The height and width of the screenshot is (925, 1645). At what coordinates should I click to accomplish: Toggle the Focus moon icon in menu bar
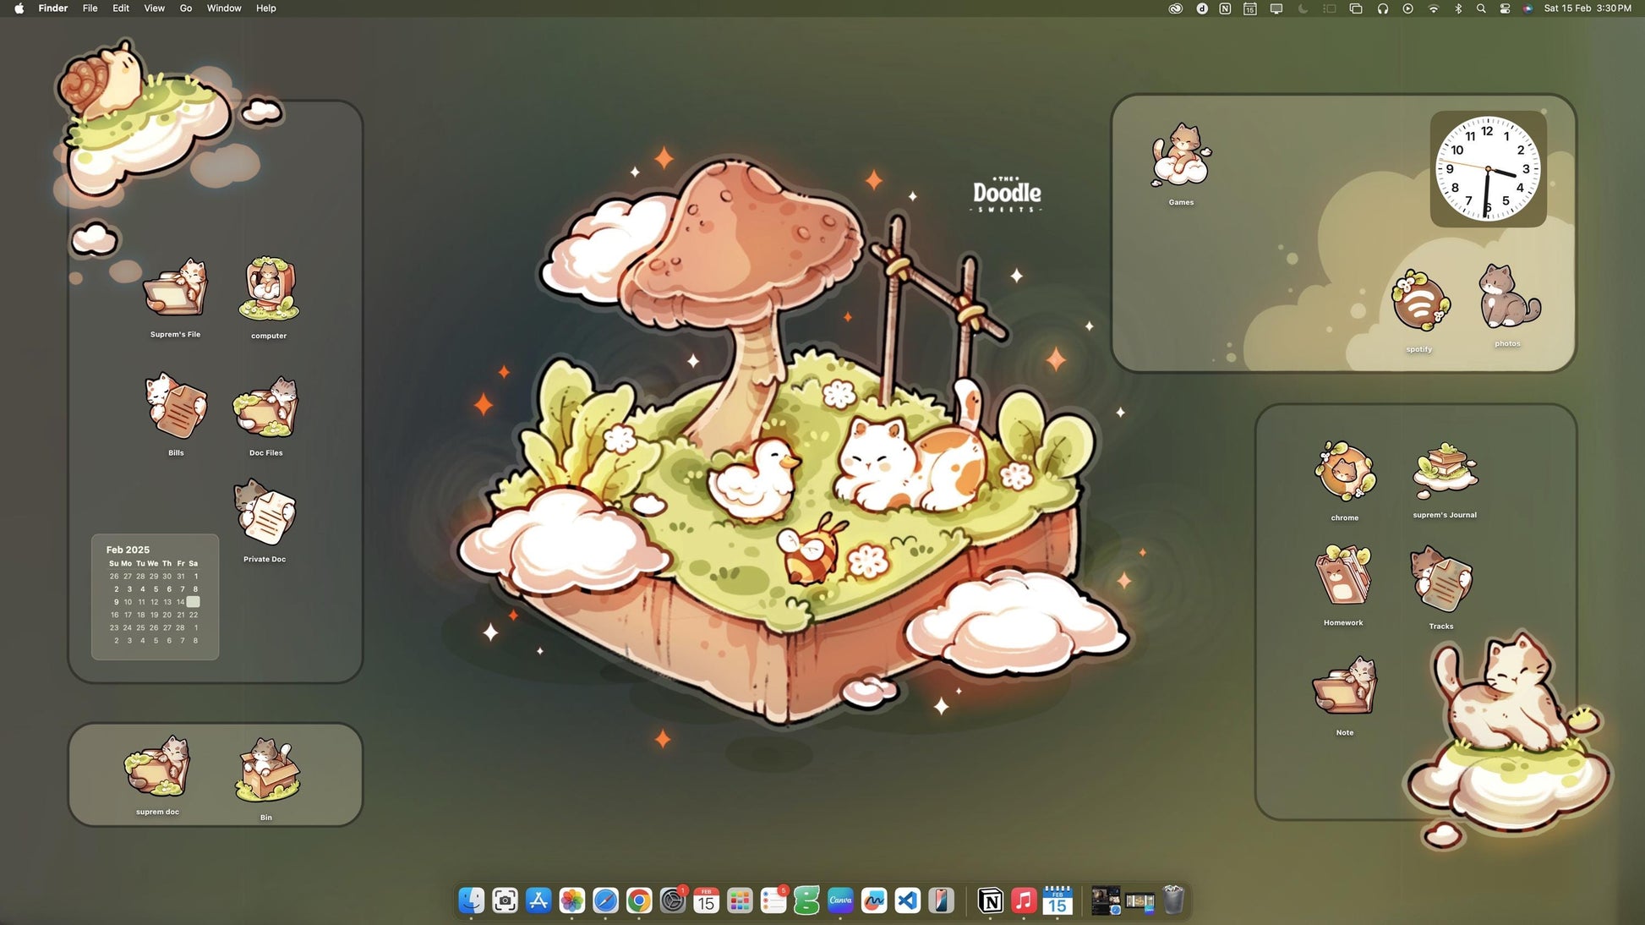(1303, 8)
